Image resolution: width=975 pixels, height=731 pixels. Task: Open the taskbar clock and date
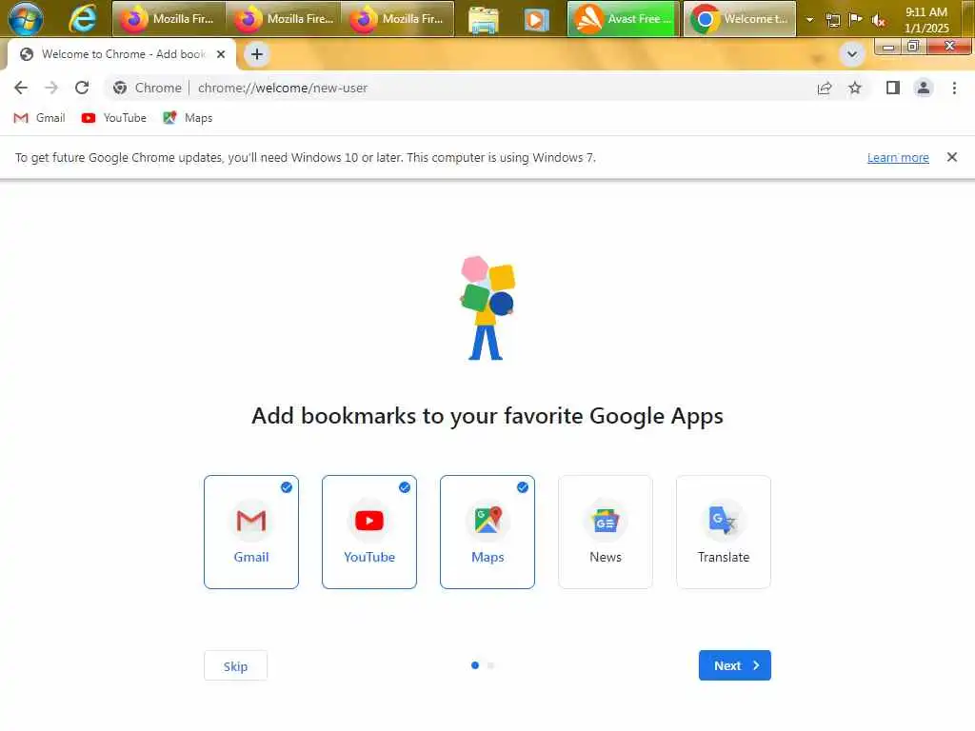926,19
